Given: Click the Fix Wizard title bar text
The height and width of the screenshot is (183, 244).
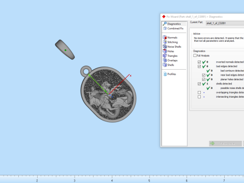Looking at the screenshot, I should pos(194,17).
